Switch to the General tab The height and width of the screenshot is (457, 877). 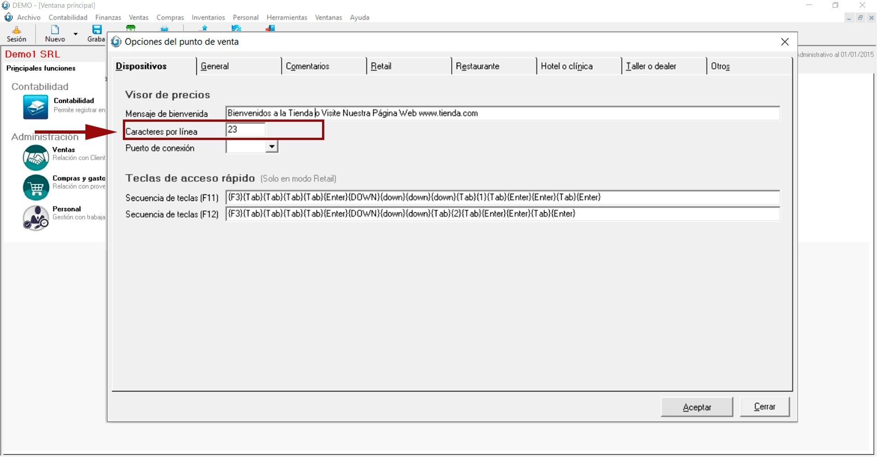pyautogui.click(x=215, y=66)
